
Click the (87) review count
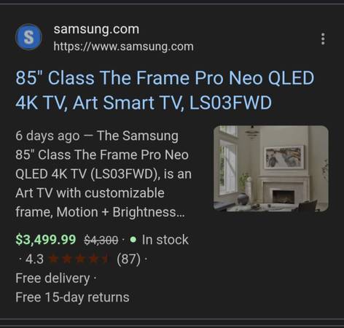pyautogui.click(x=128, y=259)
